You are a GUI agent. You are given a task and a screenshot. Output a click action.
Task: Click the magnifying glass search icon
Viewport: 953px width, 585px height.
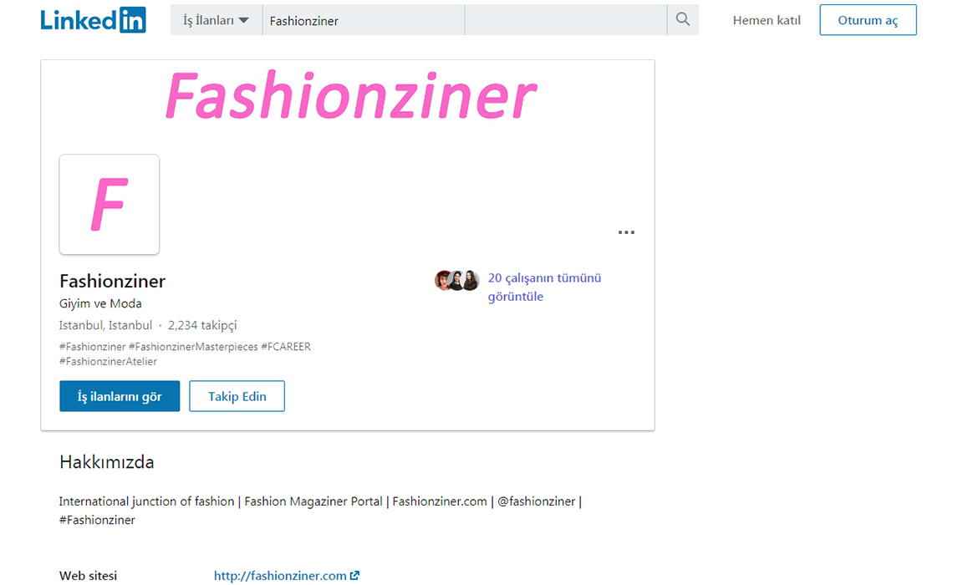tap(682, 20)
